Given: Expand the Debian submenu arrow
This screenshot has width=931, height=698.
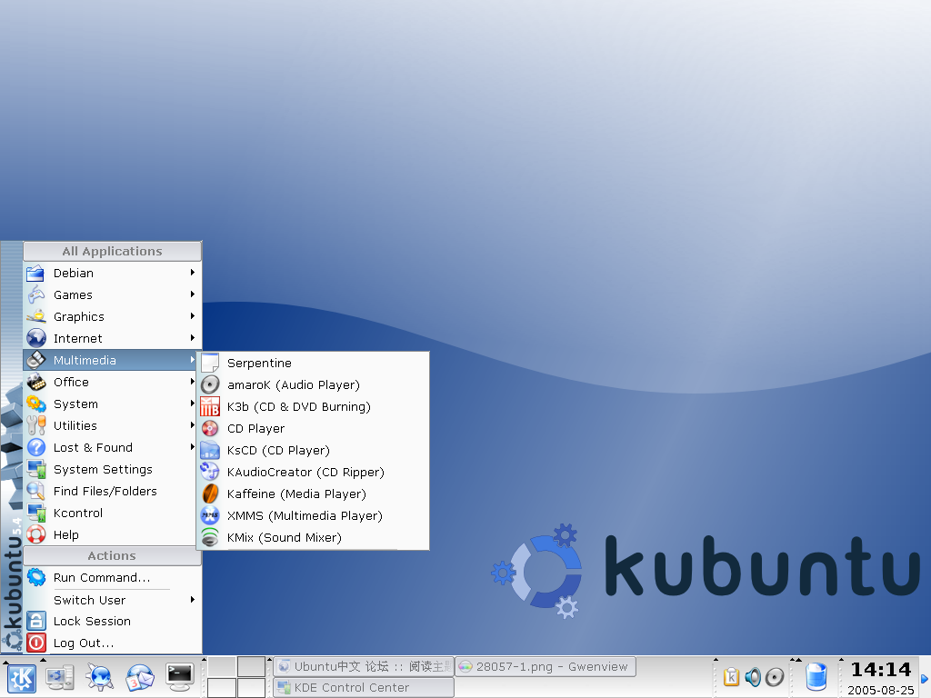Looking at the screenshot, I should pyautogui.click(x=193, y=273).
